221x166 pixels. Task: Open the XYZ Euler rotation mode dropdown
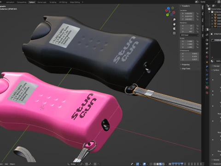click(x=189, y=35)
